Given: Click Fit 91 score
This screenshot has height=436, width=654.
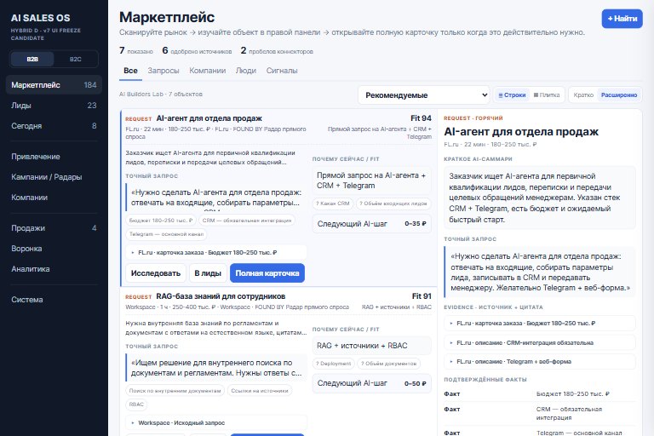Looking at the screenshot, I should [422, 295].
